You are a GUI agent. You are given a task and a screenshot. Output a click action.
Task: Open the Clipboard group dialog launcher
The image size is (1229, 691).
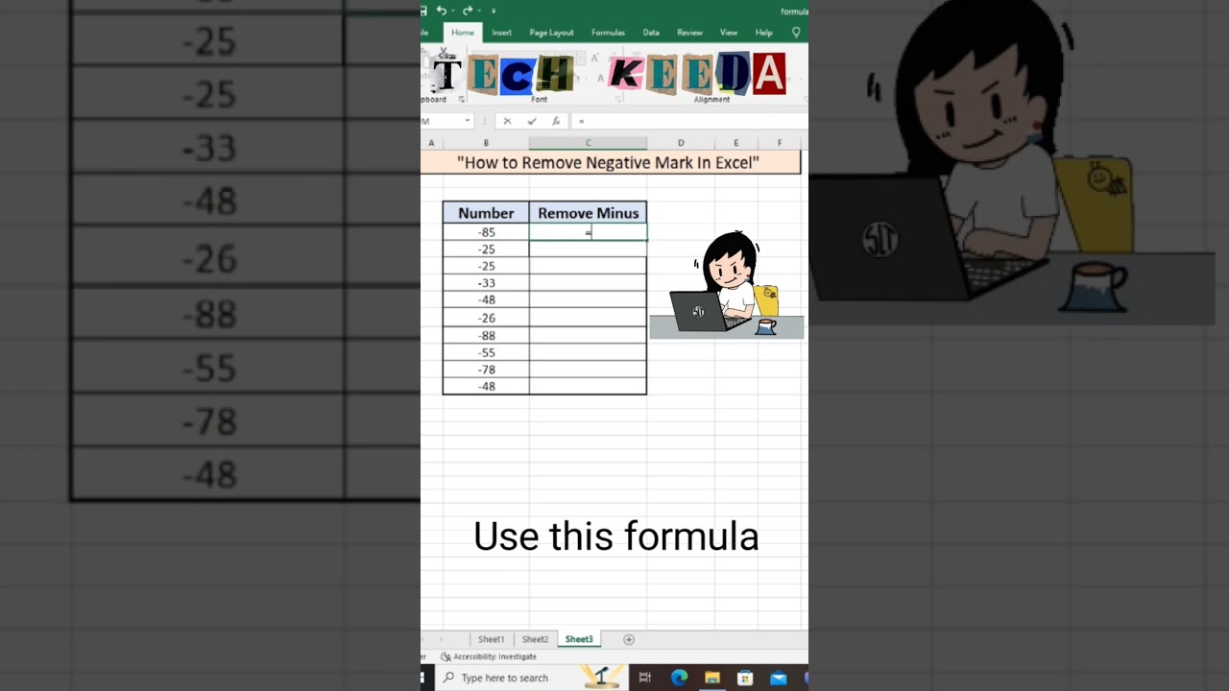pyautogui.click(x=461, y=99)
